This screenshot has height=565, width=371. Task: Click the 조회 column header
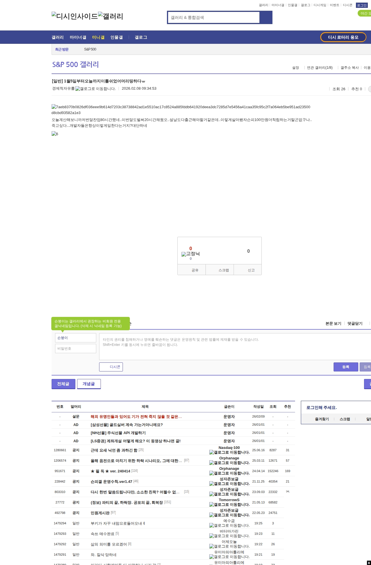[x=273, y=407]
